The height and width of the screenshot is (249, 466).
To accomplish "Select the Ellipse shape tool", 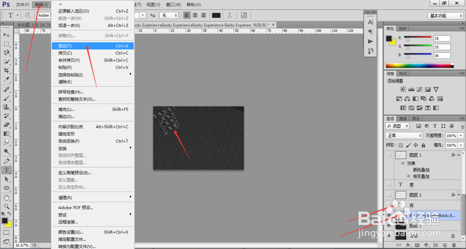I will point(7,188).
